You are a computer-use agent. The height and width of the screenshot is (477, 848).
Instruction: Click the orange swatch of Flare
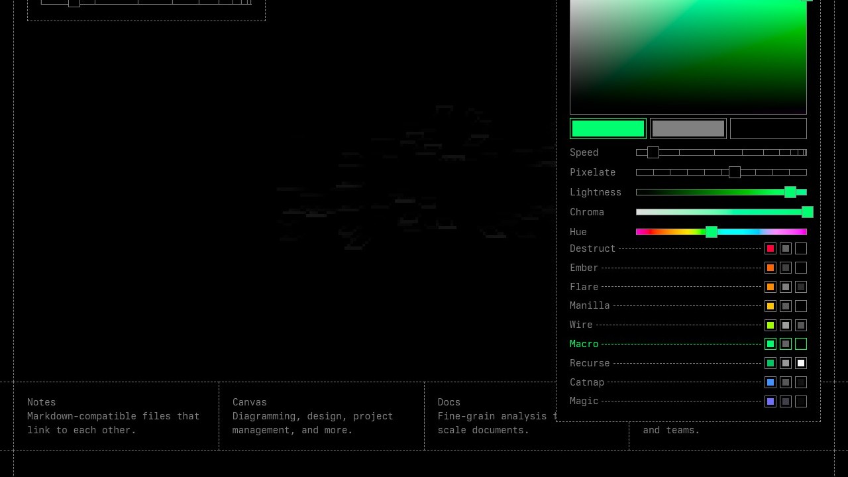point(770,287)
